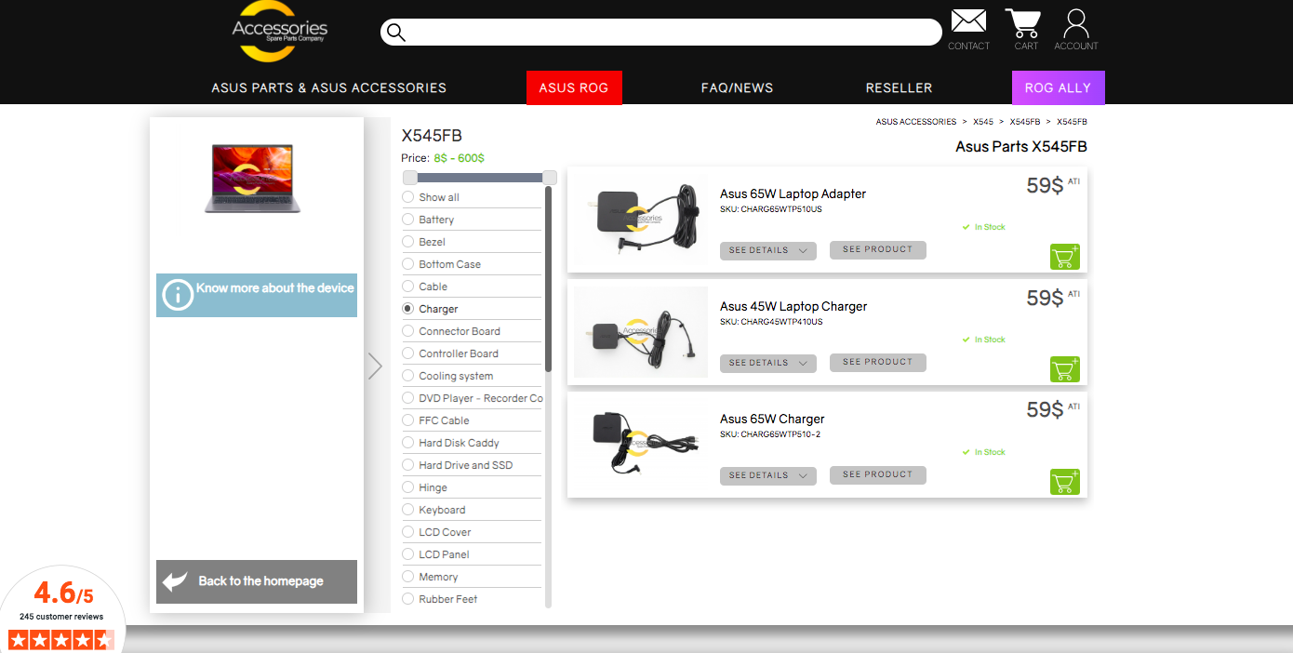Click the search magnifier icon
This screenshot has height=653, width=1293.
[396, 33]
